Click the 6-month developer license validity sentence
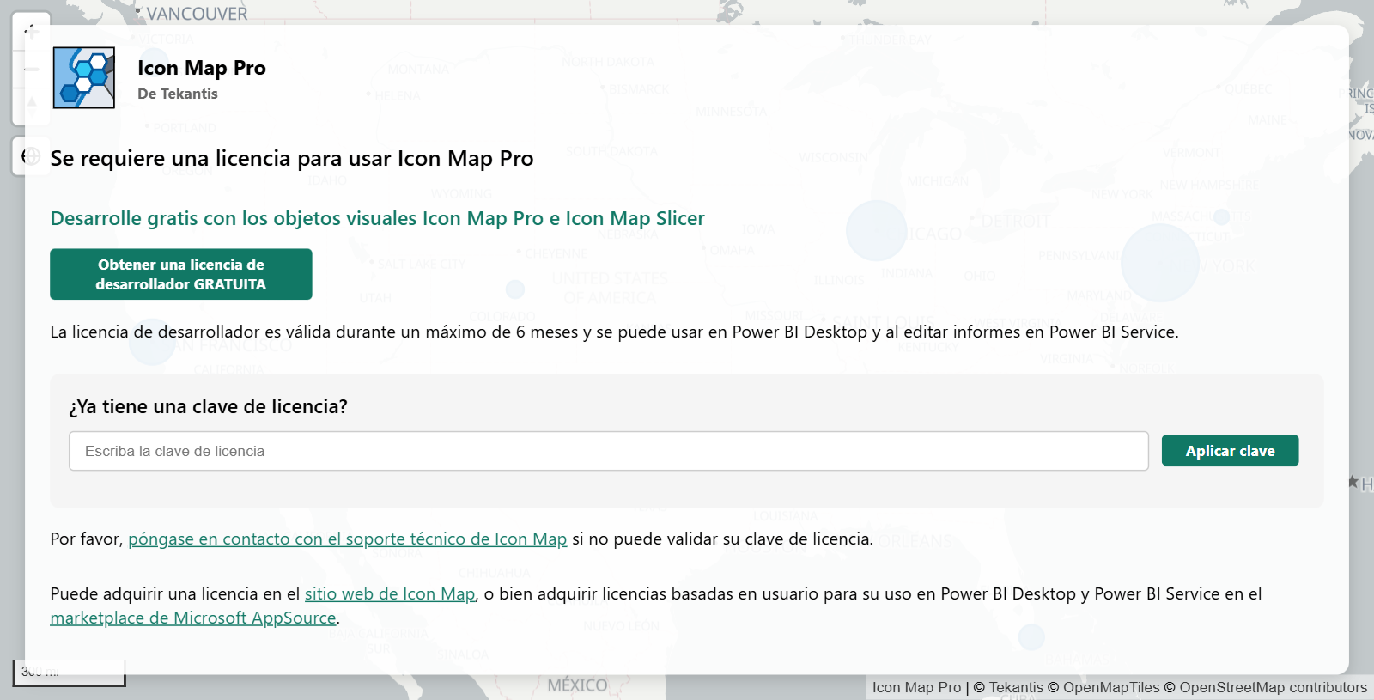 click(614, 332)
